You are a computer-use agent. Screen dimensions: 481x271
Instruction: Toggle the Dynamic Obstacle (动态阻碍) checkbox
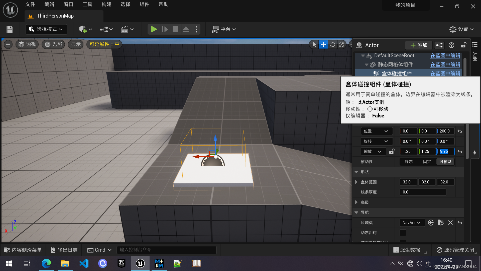pos(403,233)
